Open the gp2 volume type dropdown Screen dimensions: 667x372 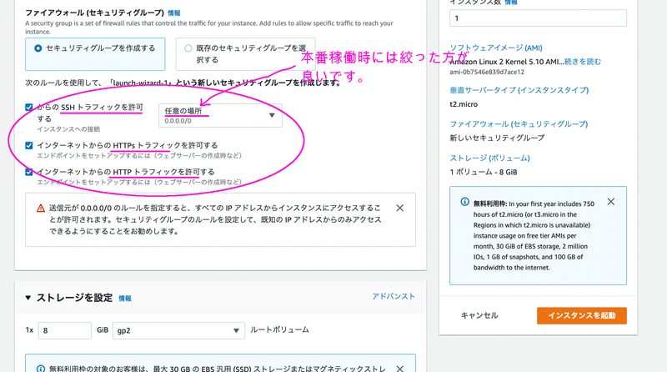coord(178,330)
